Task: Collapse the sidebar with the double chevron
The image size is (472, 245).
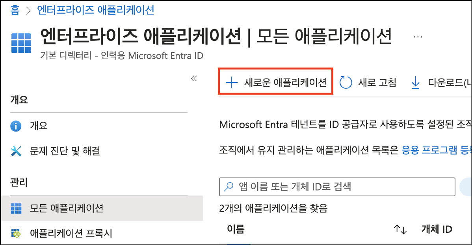Action: 193,79
